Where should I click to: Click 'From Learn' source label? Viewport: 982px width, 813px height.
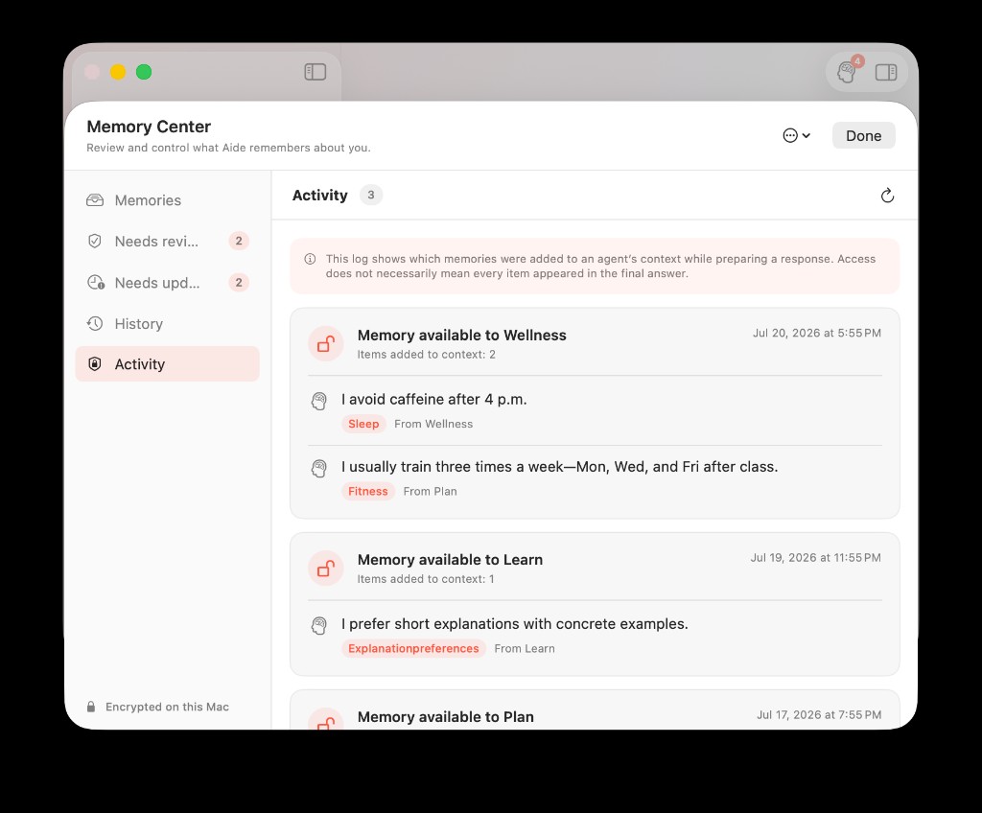point(525,649)
